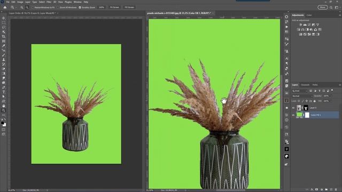This screenshot has width=342, height=192.
Task: Toggle lock all for the layer
Action: click(x=315, y=101)
